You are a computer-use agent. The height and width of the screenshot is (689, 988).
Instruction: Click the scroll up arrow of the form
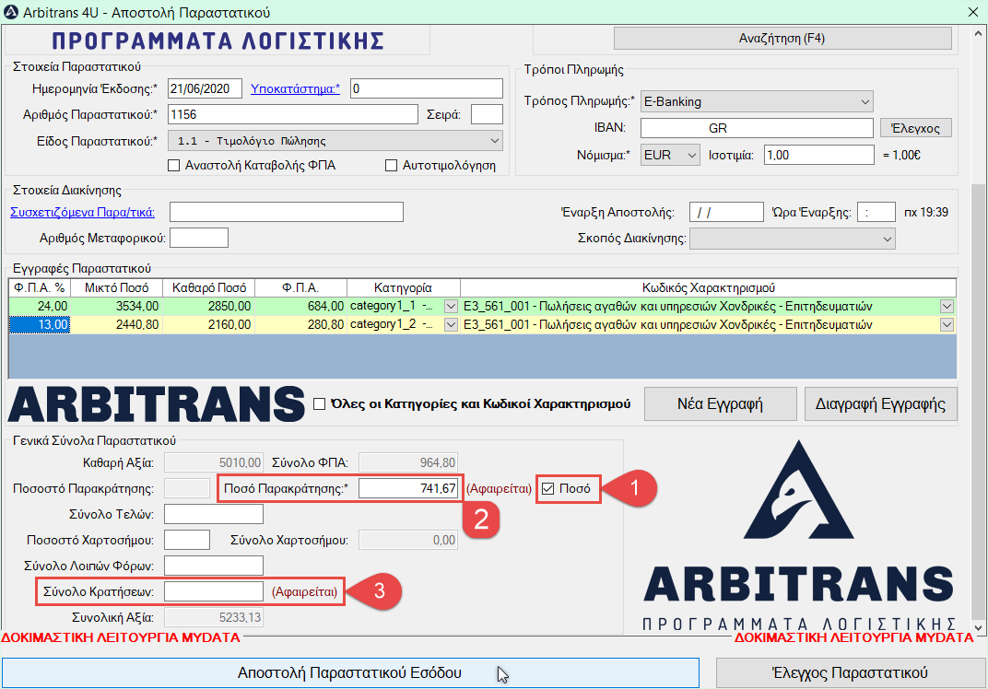coord(978,33)
